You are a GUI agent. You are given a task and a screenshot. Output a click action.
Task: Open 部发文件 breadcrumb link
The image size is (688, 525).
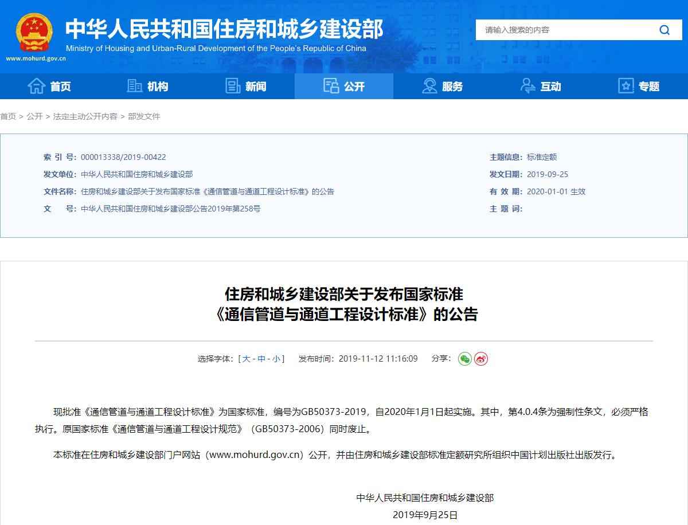(x=144, y=116)
